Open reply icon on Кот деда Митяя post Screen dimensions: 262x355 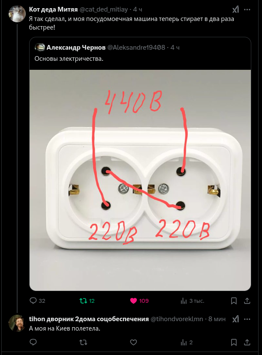coord(33,301)
